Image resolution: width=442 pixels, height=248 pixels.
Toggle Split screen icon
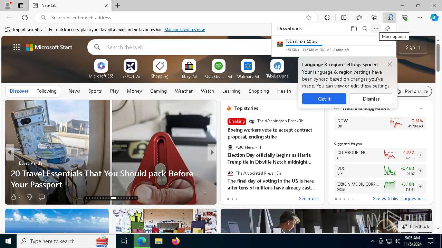coord(344,18)
